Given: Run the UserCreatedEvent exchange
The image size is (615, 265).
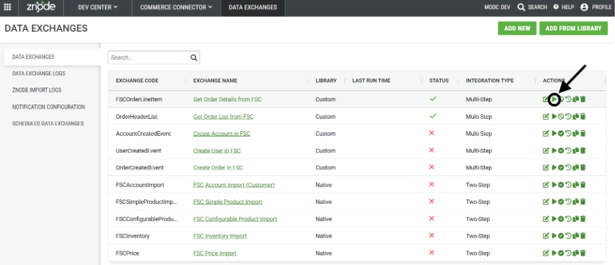Looking at the screenshot, I should (x=554, y=150).
